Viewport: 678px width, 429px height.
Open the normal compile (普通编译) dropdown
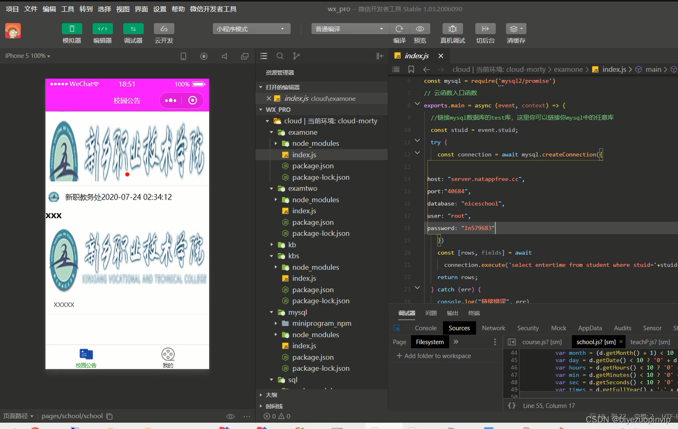pyautogui.click(x=350, y=29)
